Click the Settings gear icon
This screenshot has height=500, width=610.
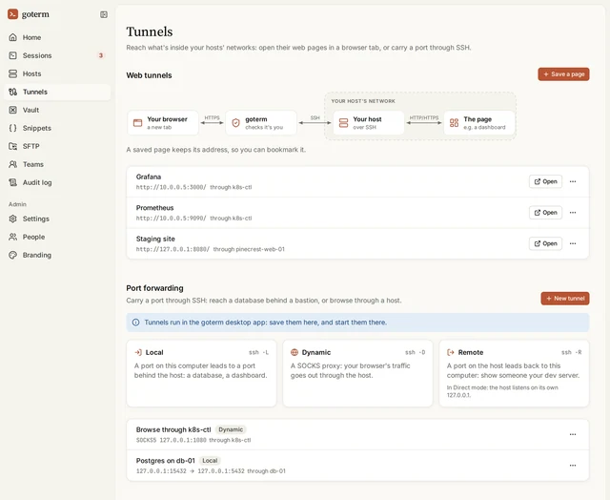click(12, 219)
